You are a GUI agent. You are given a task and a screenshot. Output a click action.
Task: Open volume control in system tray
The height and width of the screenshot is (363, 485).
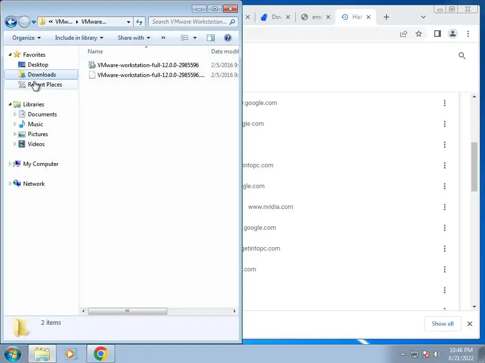(x=437, y=354)
